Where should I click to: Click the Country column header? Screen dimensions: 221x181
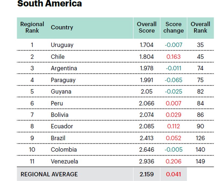pos(62,27)
